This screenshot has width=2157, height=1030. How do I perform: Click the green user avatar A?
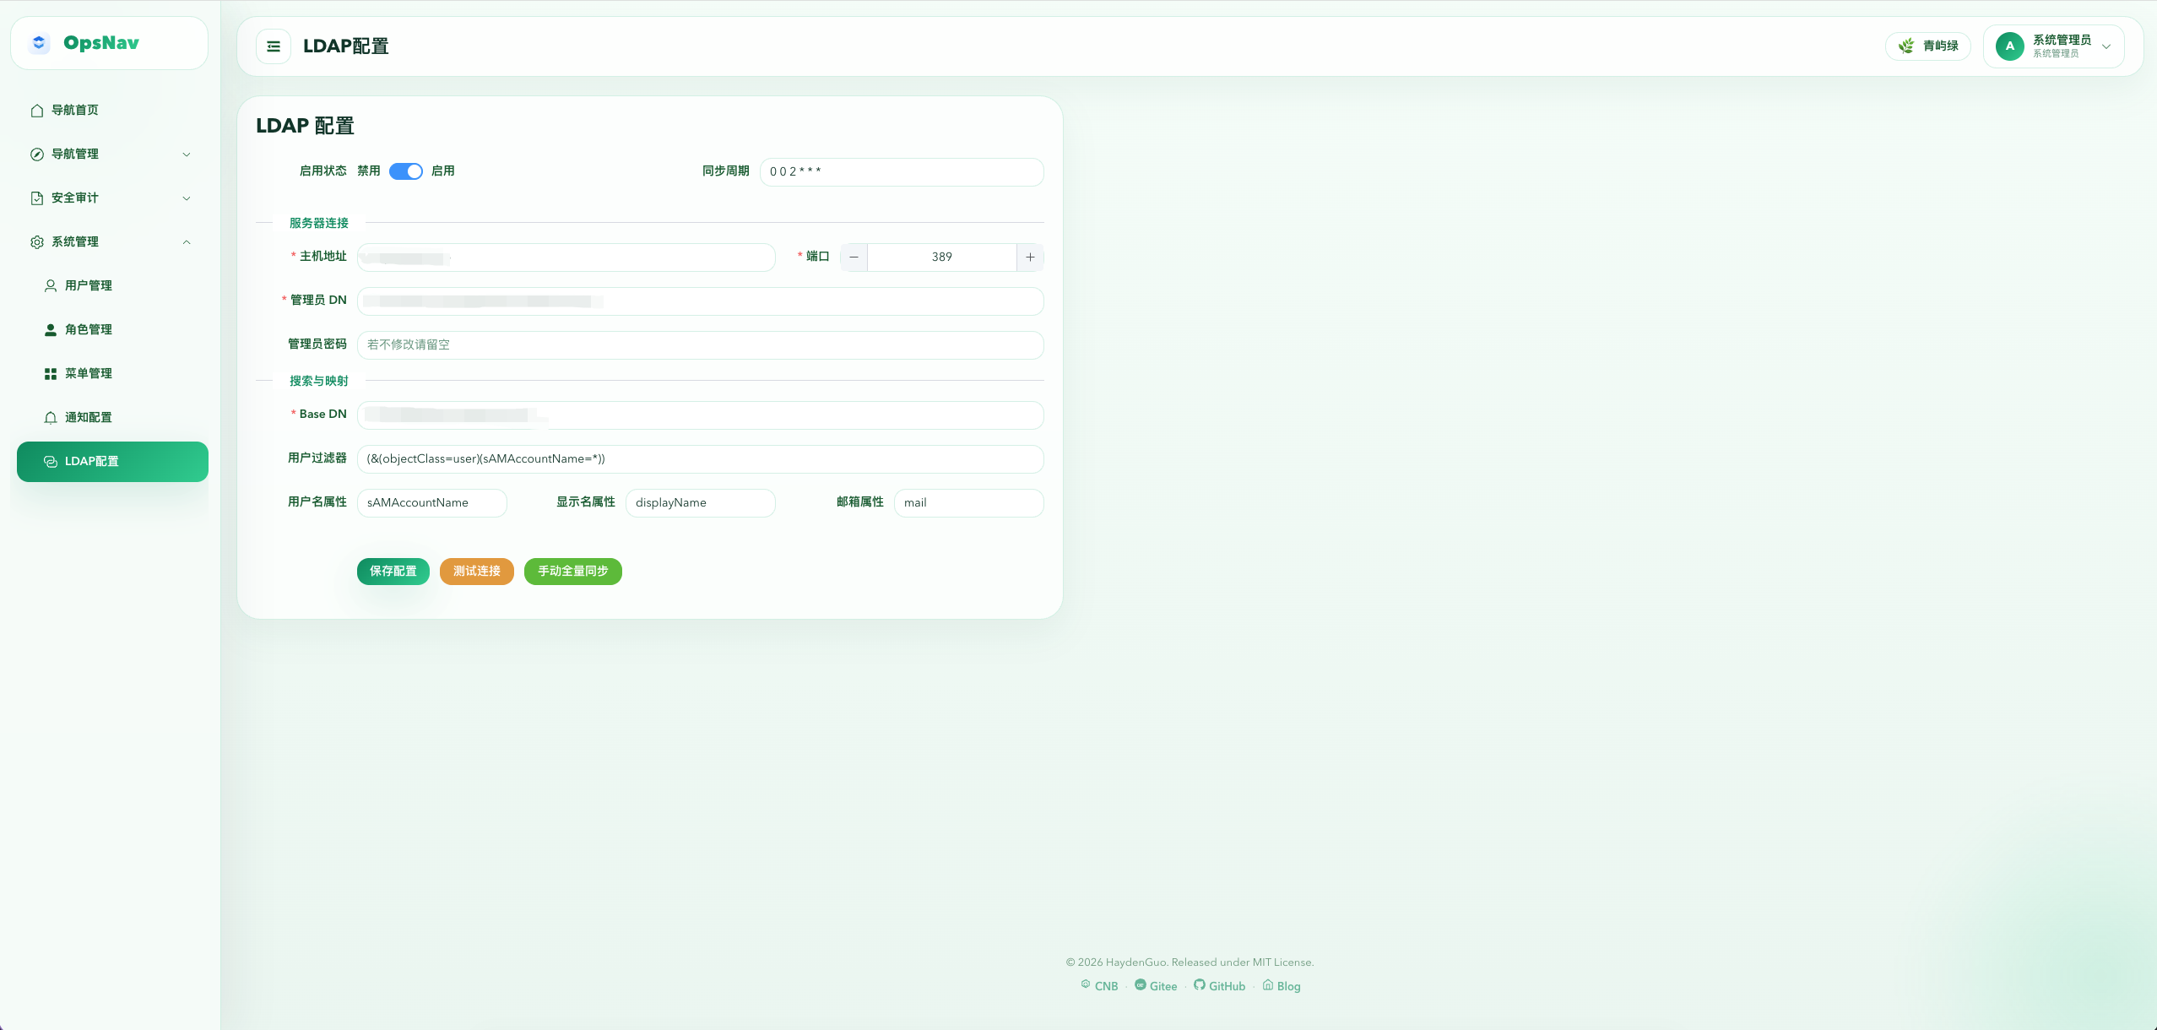[2009, 46]
